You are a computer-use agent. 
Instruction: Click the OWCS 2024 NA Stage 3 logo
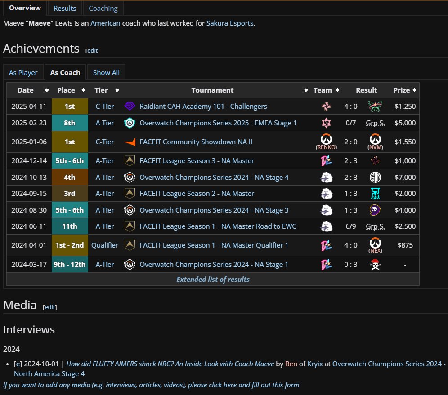coord(130,210)
